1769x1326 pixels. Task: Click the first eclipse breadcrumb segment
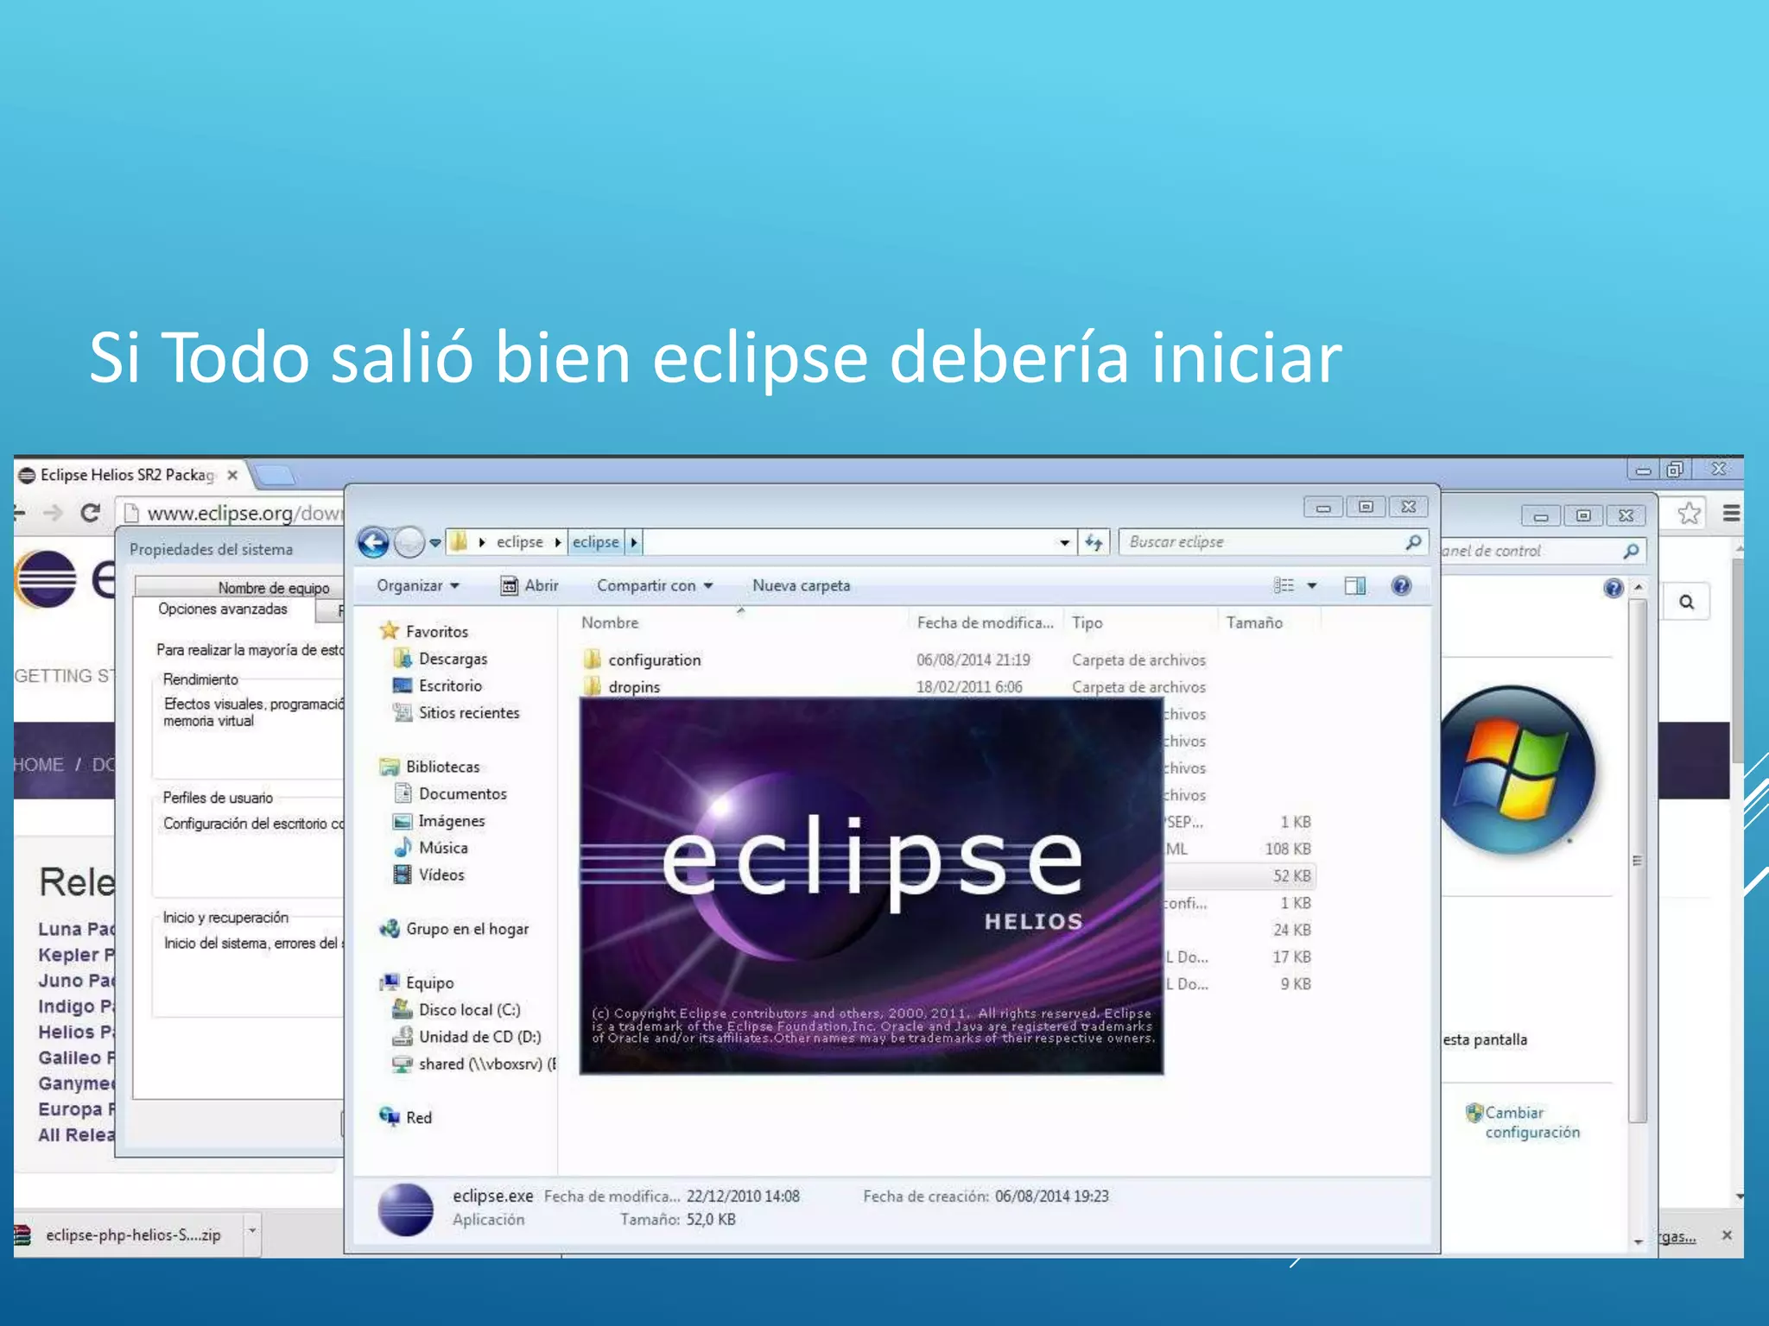click(x=520, y=542)
